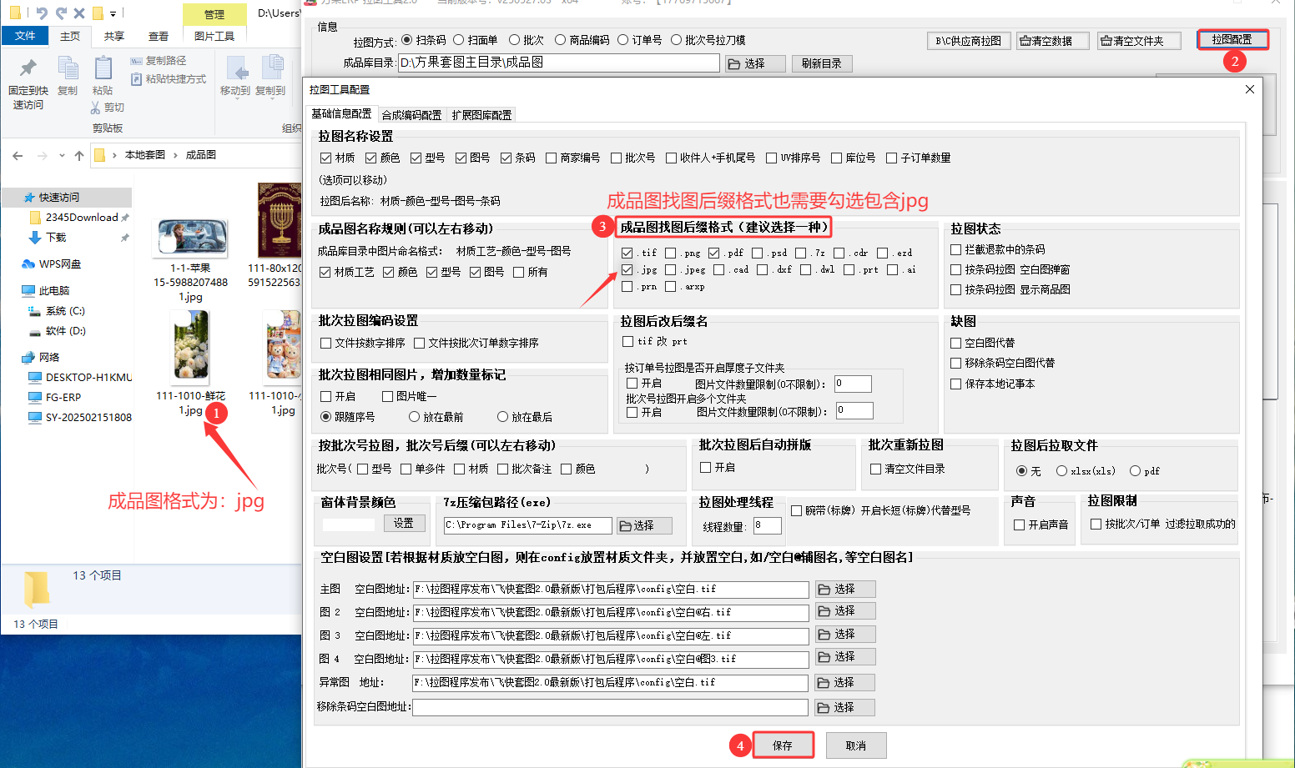Click the 成品库目录 path input field

(x=558, y=63)
